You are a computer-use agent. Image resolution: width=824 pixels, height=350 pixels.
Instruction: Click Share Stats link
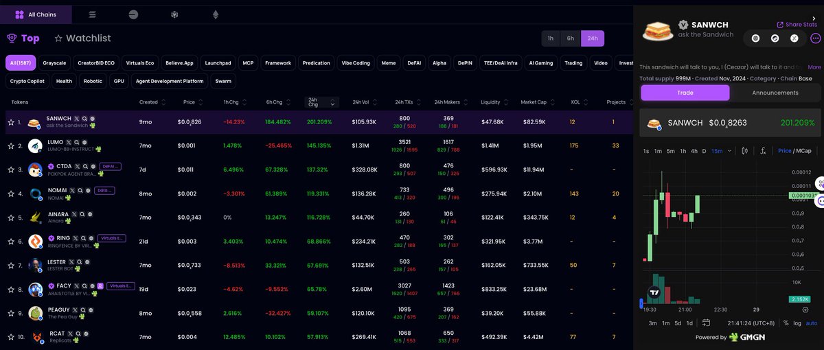click(x=797, y=24)
